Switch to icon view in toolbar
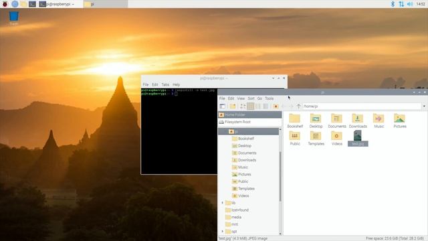Screen dimensions: 428x241 point(243,106)
